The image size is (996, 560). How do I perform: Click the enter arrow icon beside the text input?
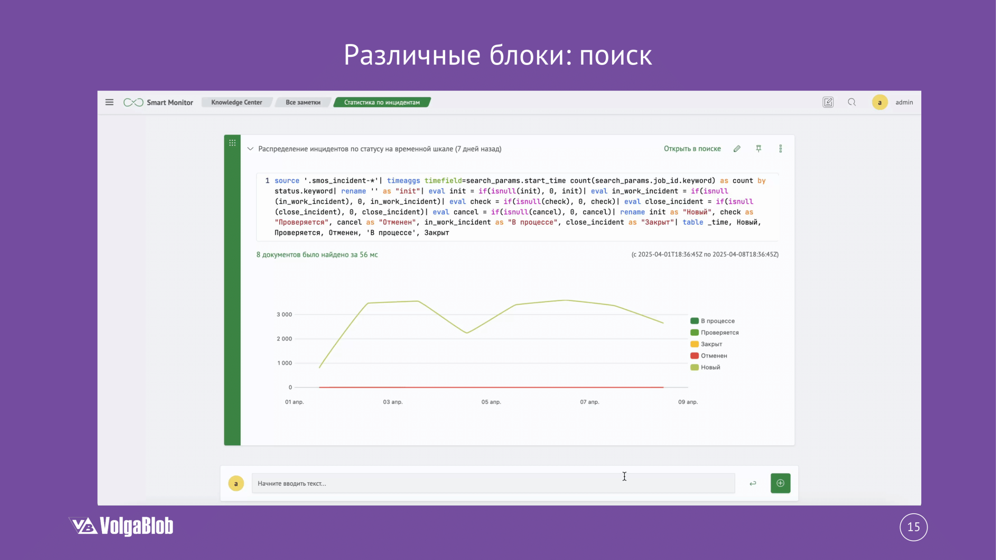(x=753, y=483)
